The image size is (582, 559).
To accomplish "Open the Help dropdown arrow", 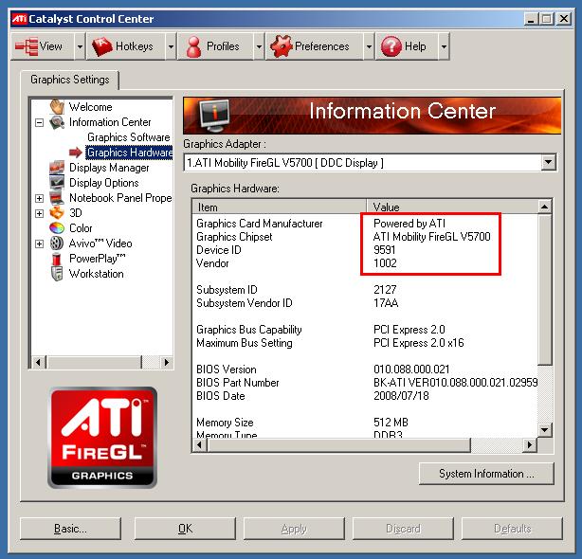I will point(444,46).
